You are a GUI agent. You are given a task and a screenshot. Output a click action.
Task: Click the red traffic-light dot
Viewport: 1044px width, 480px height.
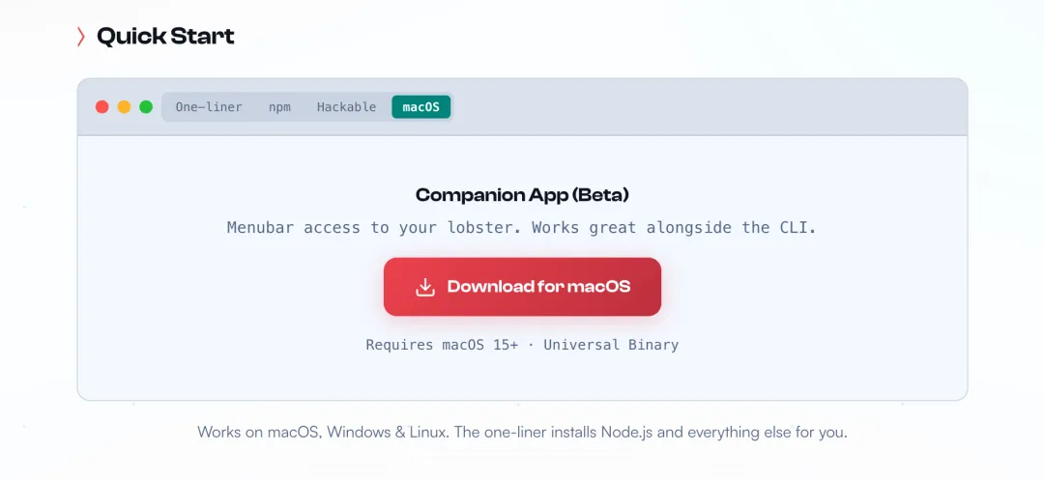click(x=102, y=107)
